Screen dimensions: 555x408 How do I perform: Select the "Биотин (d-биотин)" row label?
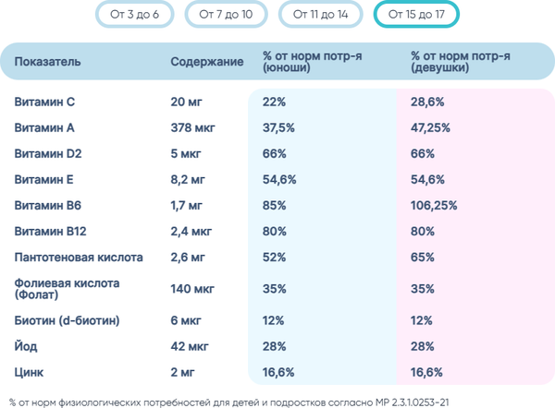[67, 320]
